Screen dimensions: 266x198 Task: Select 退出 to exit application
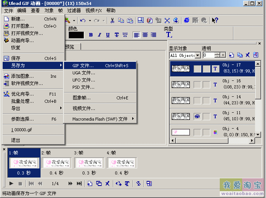33,140
